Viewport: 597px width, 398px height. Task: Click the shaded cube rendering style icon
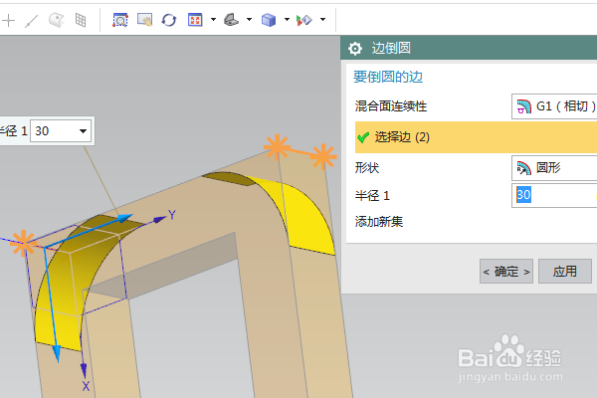[269, 20]
